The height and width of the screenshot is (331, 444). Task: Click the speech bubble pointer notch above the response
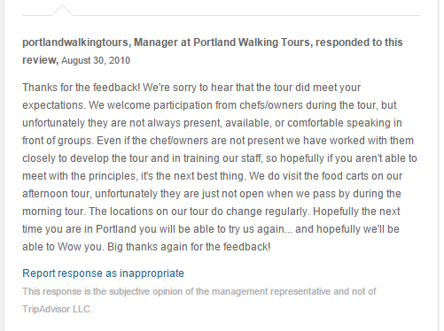[62, 10]
